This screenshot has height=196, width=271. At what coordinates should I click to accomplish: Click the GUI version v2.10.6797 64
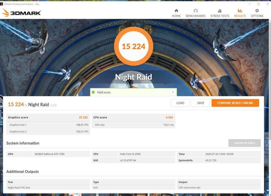coord(128,160)
